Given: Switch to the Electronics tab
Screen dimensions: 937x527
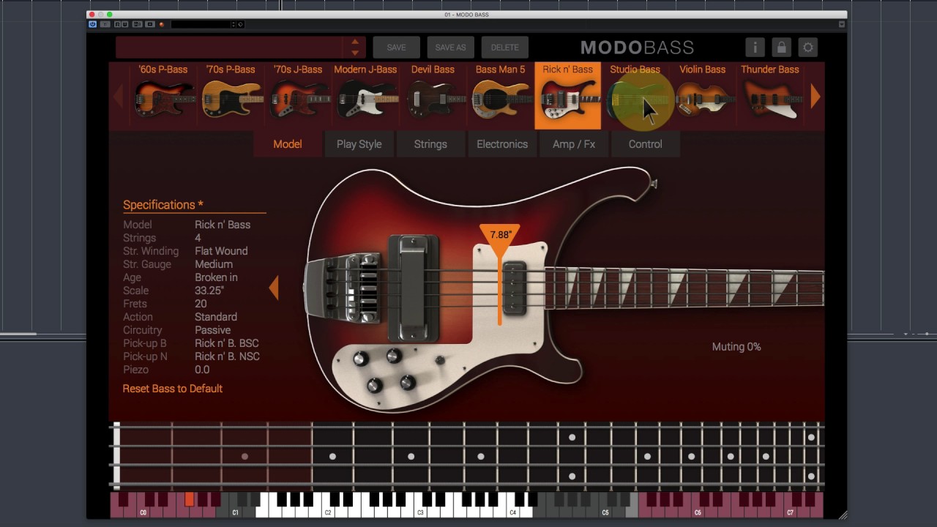Looking at the screenshot, I should point(502,144).
